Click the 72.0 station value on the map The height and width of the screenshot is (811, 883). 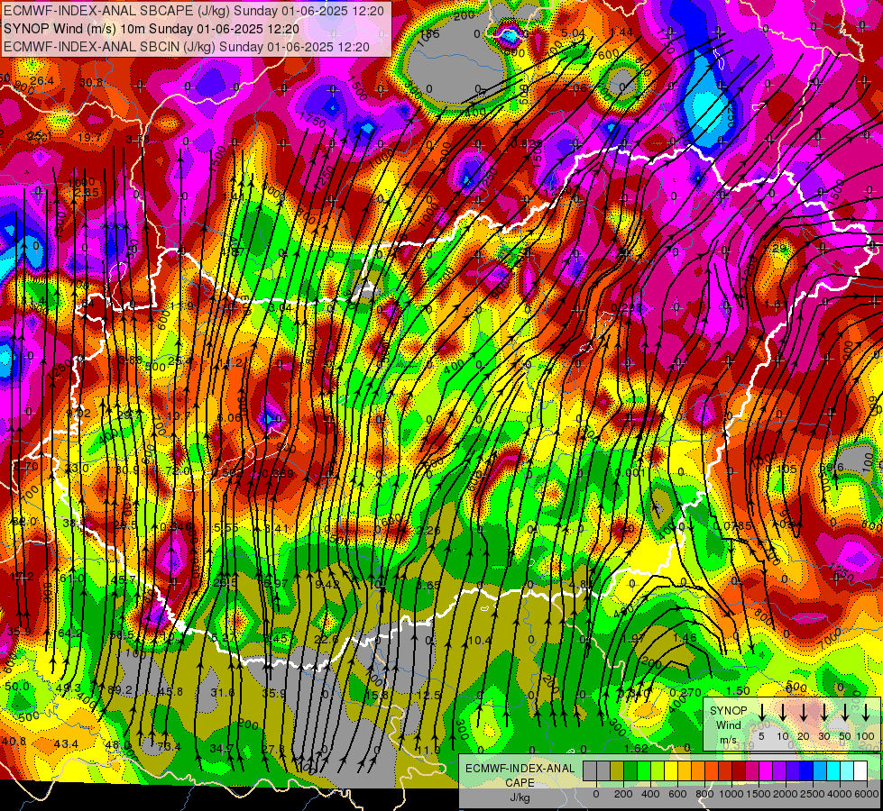point(178,470)
